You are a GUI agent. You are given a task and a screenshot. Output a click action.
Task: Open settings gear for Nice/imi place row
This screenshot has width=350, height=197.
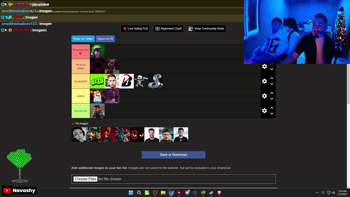(264, 66)
